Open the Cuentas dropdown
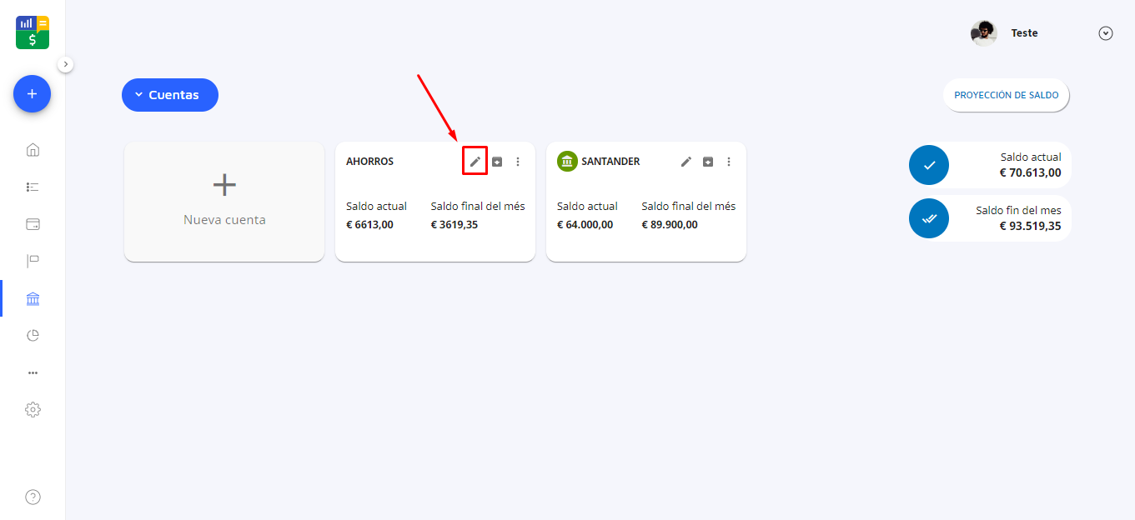Image resolution: width=1135 pixels, height=520 pixels. [x=170, y=95]
